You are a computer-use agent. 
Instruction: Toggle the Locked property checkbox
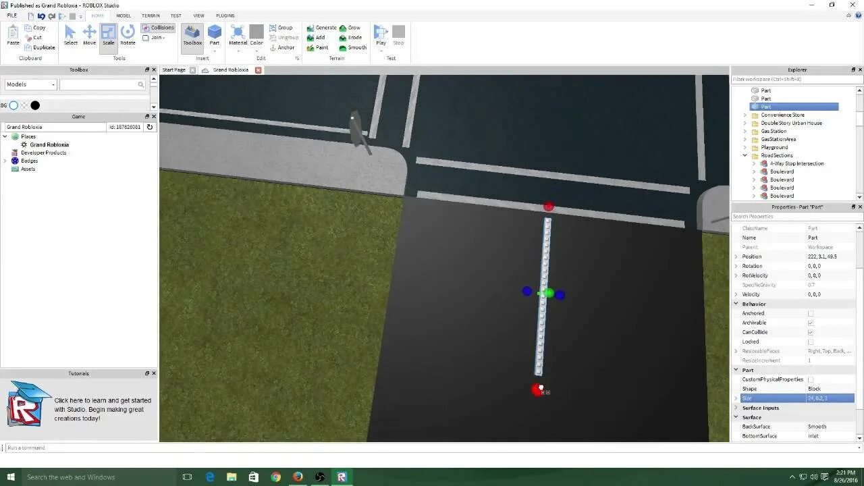click(x=811, y=342)
